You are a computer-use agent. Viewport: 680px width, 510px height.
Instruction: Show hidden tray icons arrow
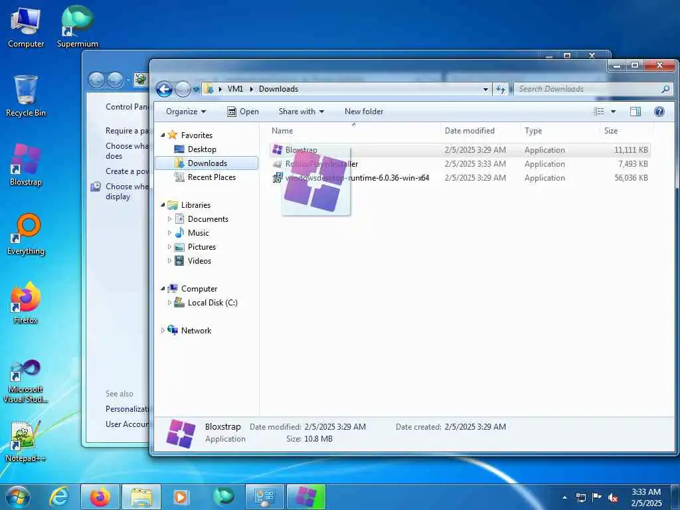[x=564, y=497]
